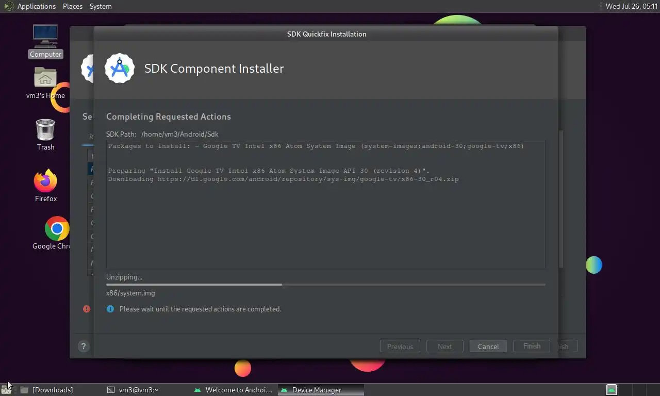Viewport: 660px width, 396px height.
Task: Click the scrollbar of the background window
Action: (561, 199)
